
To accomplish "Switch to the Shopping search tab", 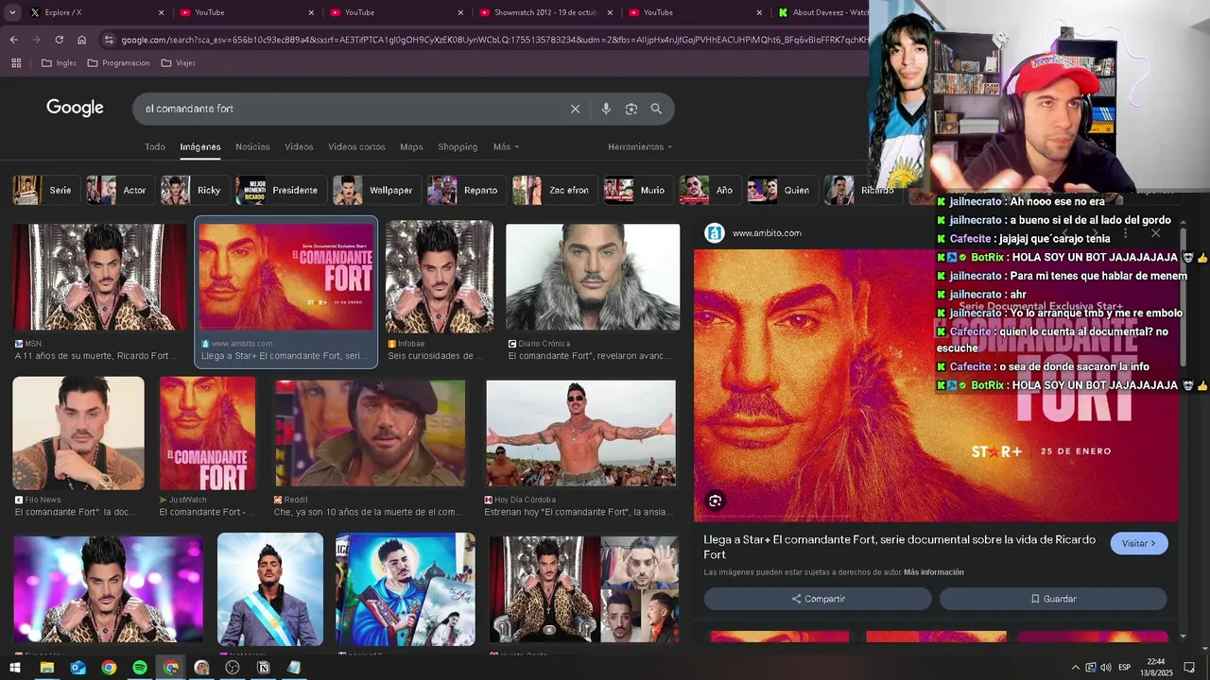I will tap(458, 147).
